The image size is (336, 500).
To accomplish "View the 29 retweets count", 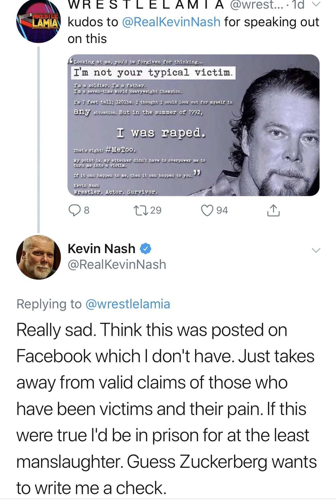I will (x=156, y=210).
